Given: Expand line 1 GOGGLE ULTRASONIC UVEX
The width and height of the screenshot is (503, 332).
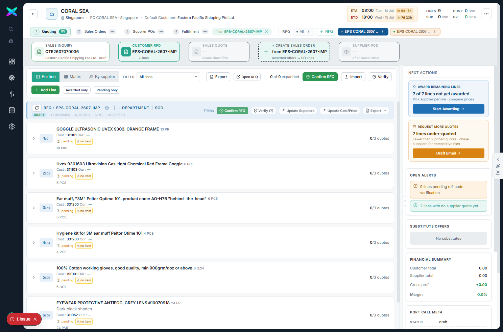Looking at the screenshot, I should (34, 138).
